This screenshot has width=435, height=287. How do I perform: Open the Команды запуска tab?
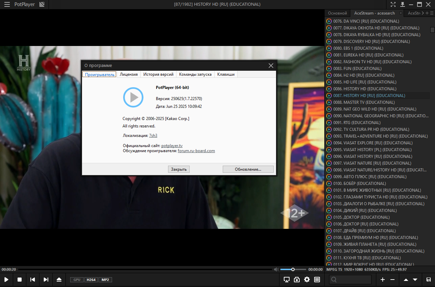[195, 74]
